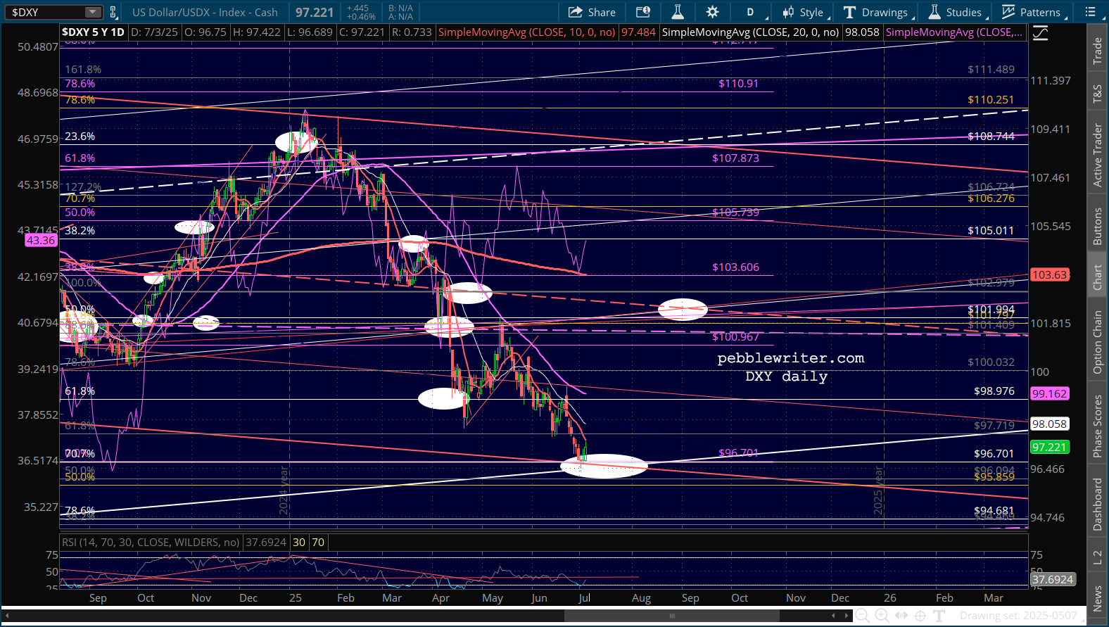This screenshot has height=627, width=1109.
Task: Open the $DXY symbol dropdown arrow
Action: 93,12
